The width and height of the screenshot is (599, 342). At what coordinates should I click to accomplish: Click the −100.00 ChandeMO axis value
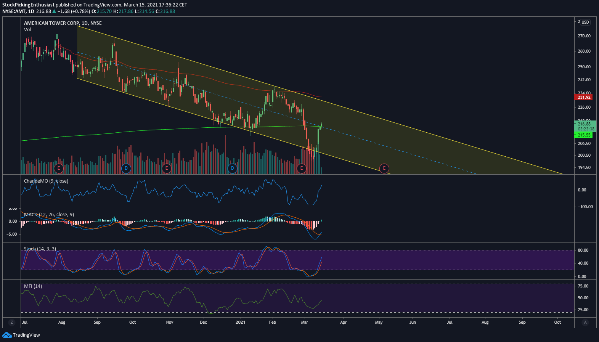pos(585,207)
